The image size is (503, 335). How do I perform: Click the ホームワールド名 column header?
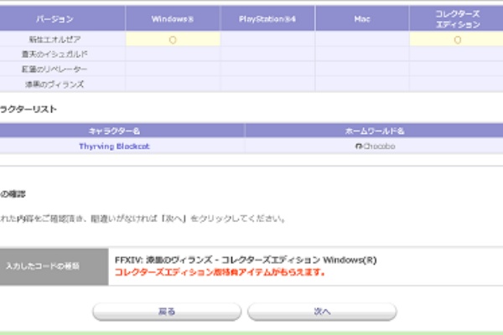[x=375, y=131]
